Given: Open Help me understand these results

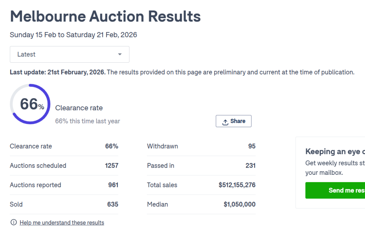Looking at the screenshot, I should [62, 223].
